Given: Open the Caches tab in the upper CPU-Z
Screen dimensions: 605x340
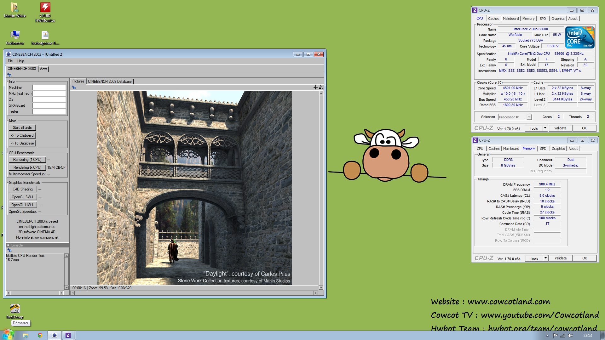Looking at the screenshot, I should click(x=494, y=19).
